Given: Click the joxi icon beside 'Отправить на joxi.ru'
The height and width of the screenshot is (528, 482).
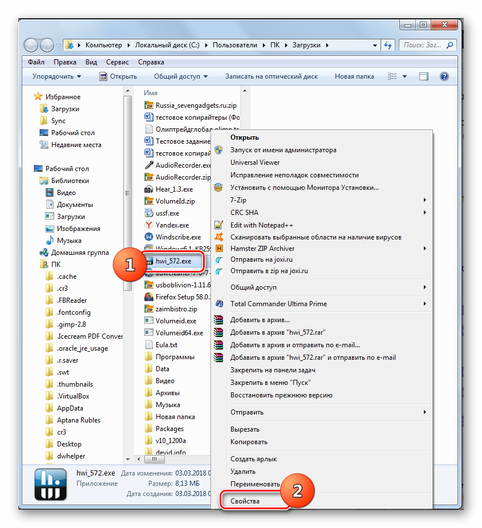Looking at the screenshot, I should pyautogui.click(x=218, y=259).
